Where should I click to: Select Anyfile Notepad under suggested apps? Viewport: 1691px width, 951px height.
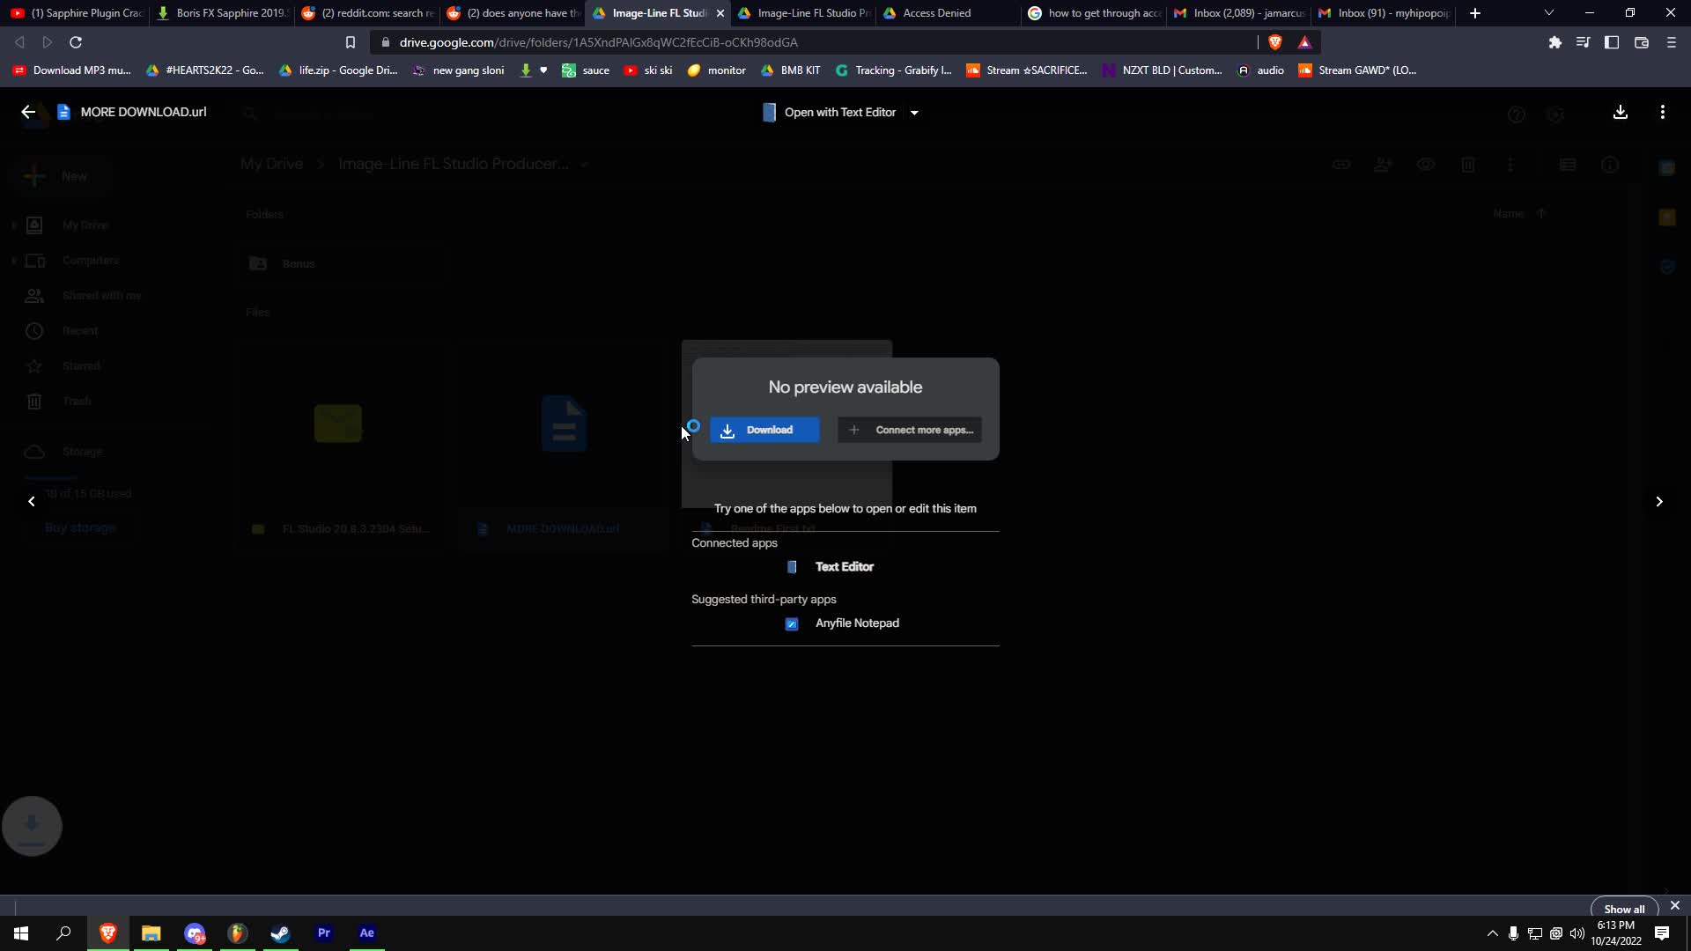pos(856,623)
